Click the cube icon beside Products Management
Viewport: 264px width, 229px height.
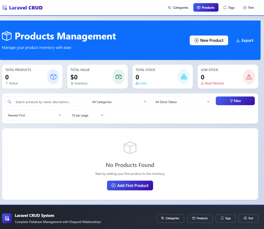[7, 36]
